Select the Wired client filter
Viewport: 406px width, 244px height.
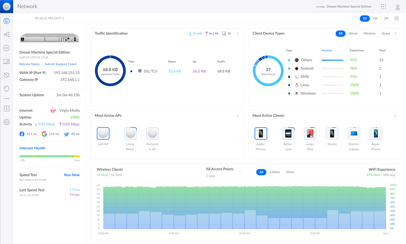353,33
